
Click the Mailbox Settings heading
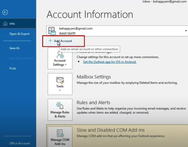click(94, 77)
